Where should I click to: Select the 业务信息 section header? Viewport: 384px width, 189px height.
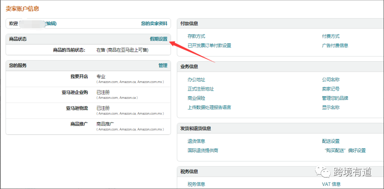[189, 66]
